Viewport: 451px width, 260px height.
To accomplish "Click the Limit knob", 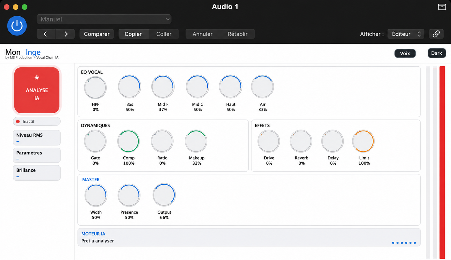I will [x=364, y=141].
